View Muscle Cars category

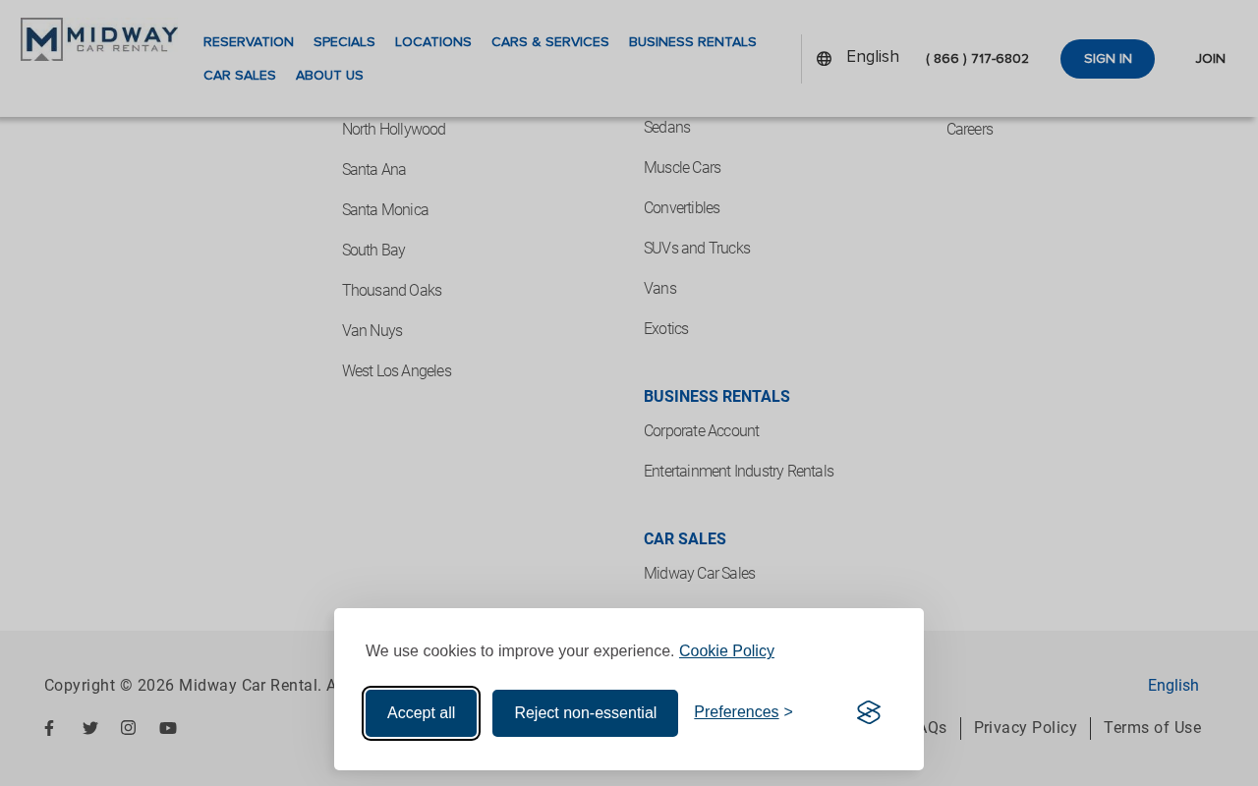[682, 168]
